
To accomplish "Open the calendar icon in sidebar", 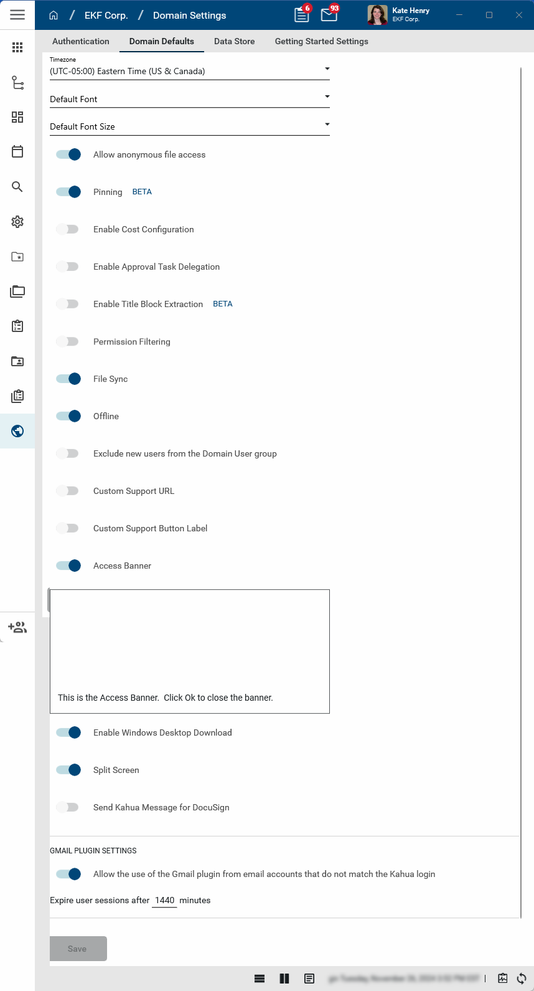I will click(17, 151).
